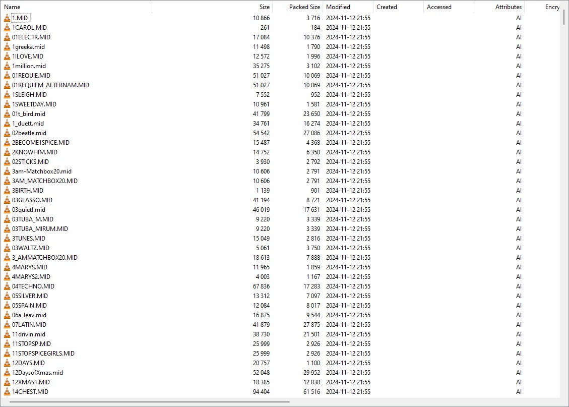Click the size value 67 836
The height and width of the screenshot is (407, 569).
(x=261, y=286)
